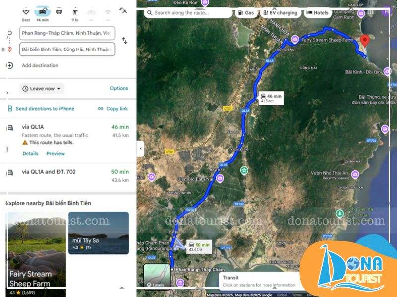Viewport: 397px width, 297px height.
Task: Click the Fairy Stream Sheep Farm map marker
Action: pos(295,40)
